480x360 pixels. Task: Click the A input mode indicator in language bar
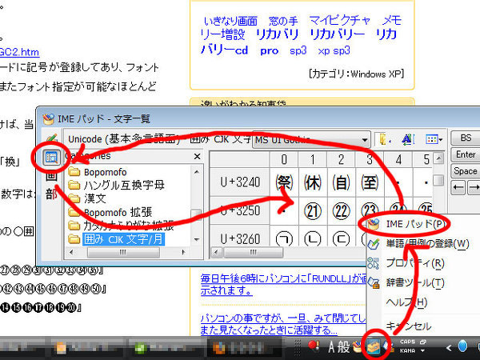coord(331,347)
